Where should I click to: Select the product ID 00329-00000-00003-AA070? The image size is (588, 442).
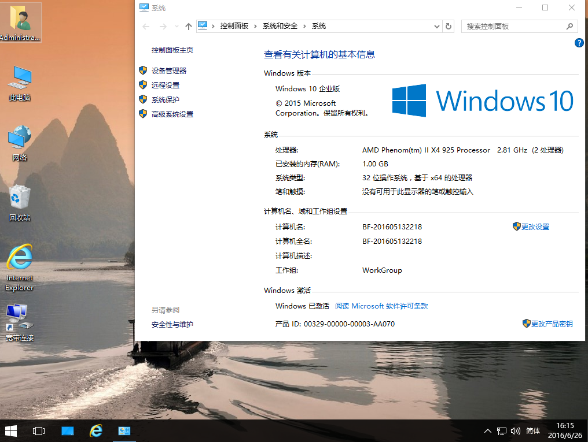tap(349, 324)
